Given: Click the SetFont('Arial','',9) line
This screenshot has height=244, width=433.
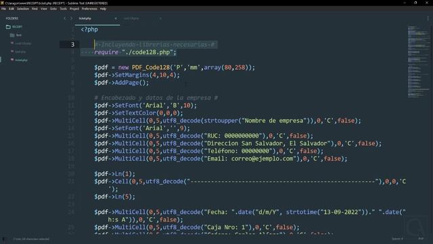Looking at the screenshot, I should 142,128.
